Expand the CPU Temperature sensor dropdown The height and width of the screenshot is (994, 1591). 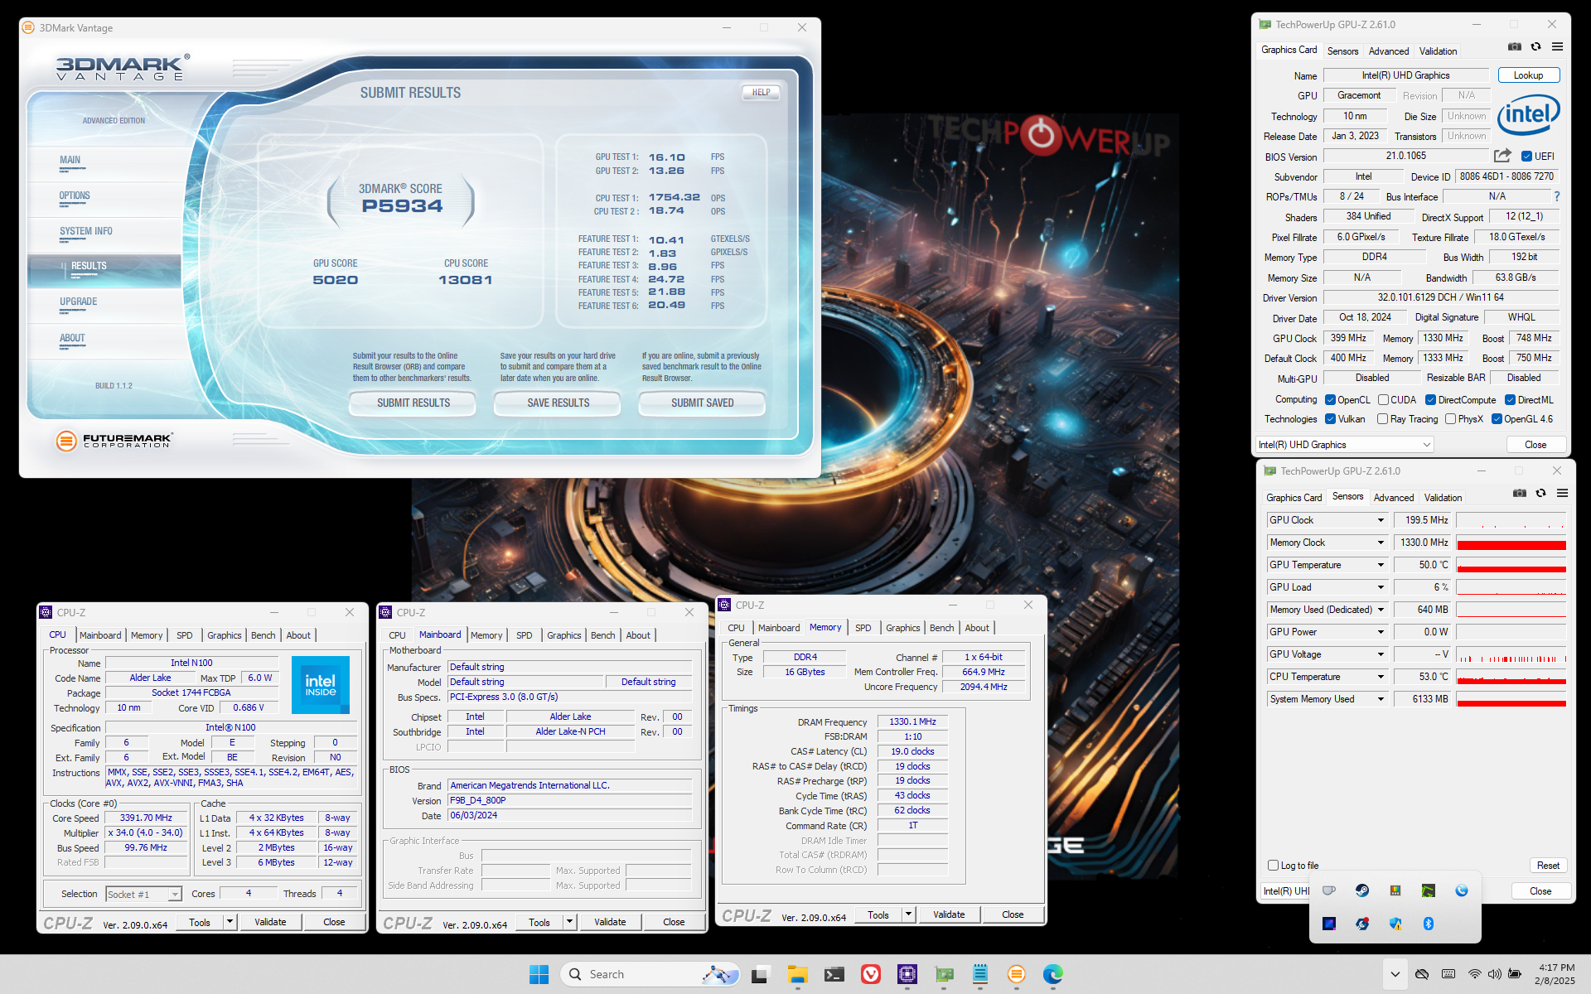(x=1381, y=677)
